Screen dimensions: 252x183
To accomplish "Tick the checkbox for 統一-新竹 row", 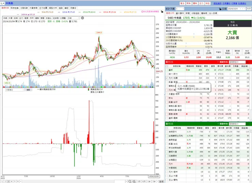I will tap(167, 74).
